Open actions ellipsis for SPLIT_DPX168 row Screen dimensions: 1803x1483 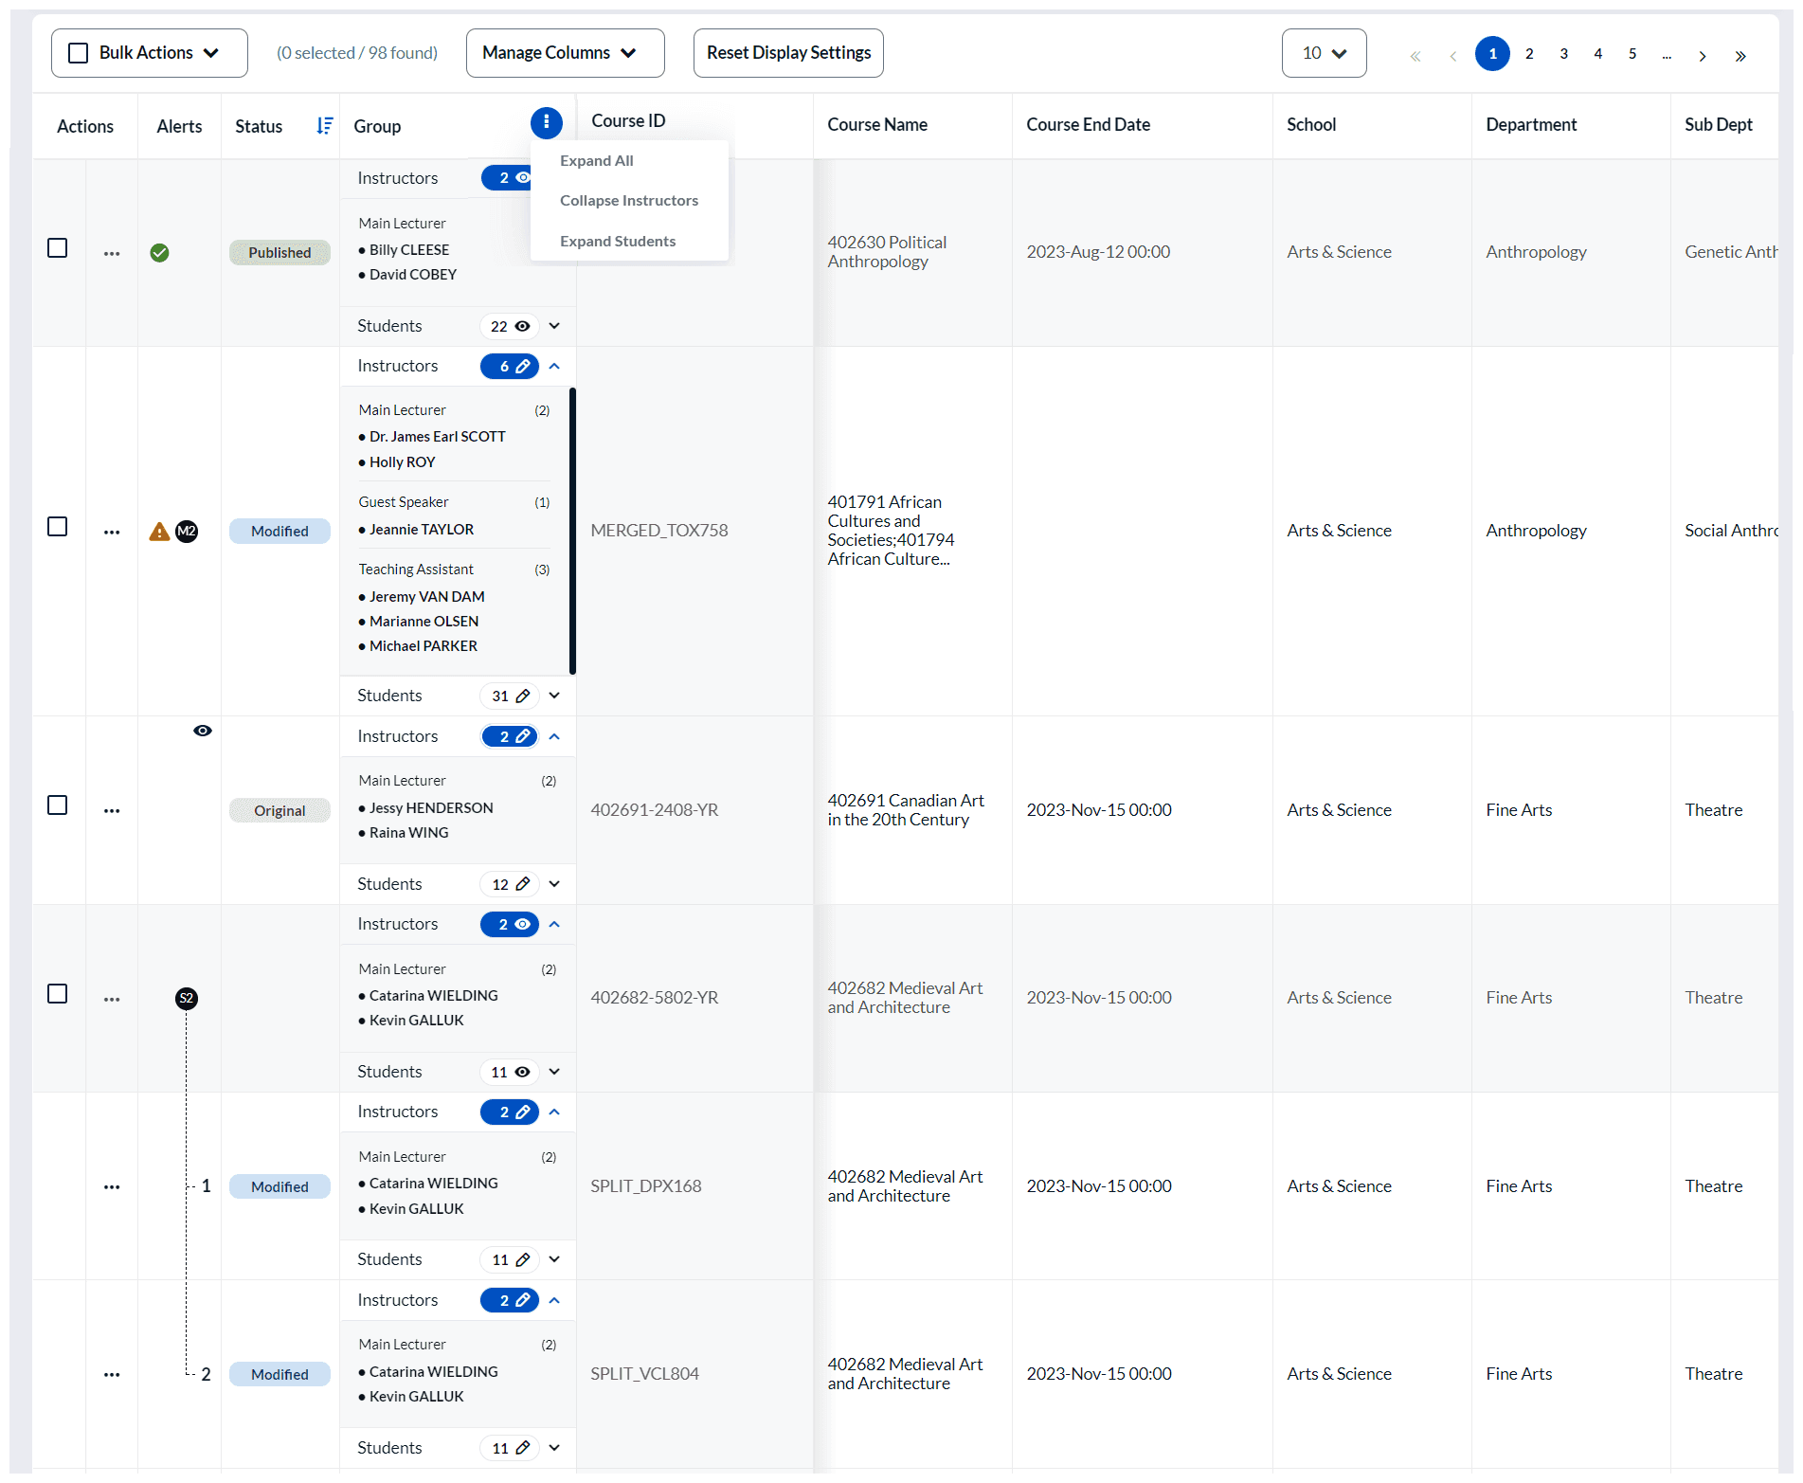pyautogui.click(x=112, y=1186)
